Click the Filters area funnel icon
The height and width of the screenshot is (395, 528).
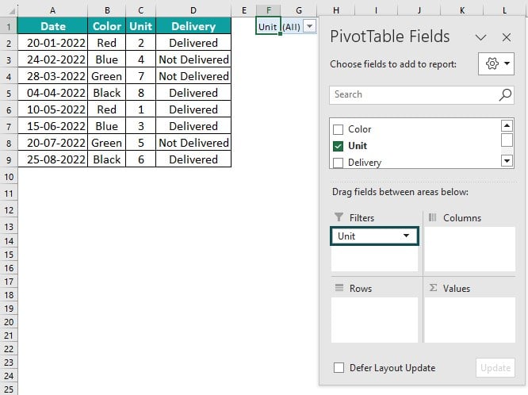click(339, 217)
